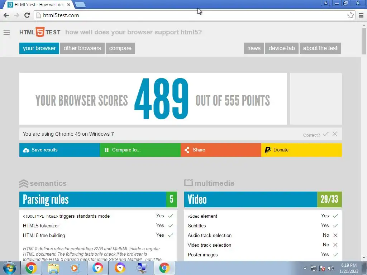Click the Chrome user profile icon
Viewport: 367px width, 275px height.
[325, 3]
